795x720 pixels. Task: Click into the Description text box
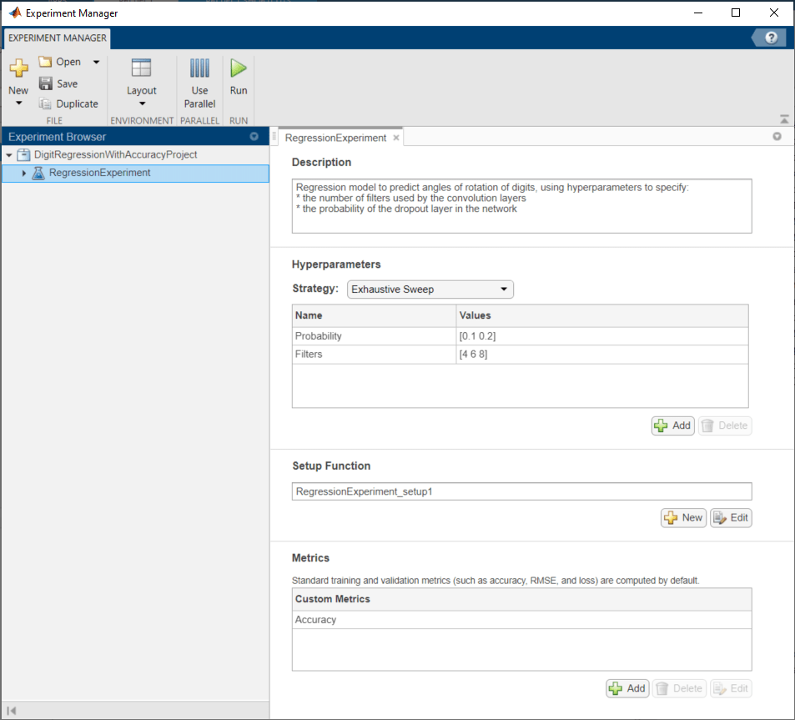pyautogui.click(x=521, y=206)
